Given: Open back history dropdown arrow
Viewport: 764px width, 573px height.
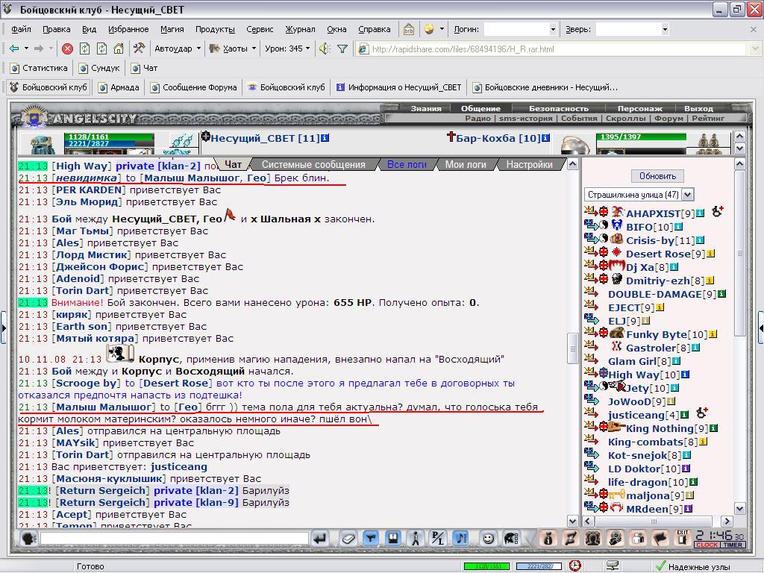Looking at the screenshot, I should click(26, 48).
